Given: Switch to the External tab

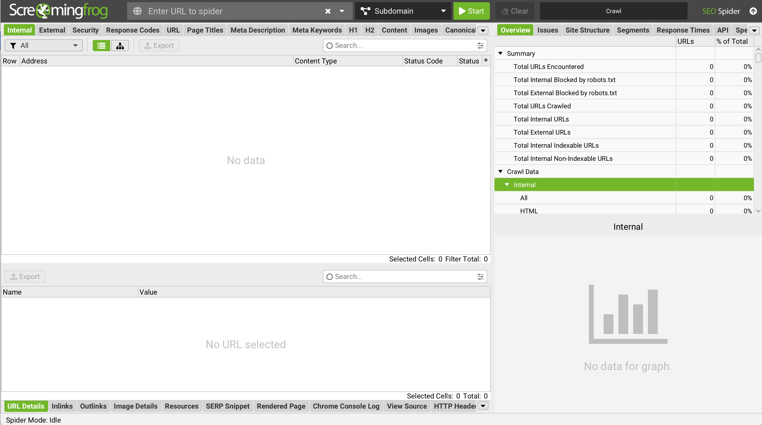Looking at the screenshot, I should [52, 30].
